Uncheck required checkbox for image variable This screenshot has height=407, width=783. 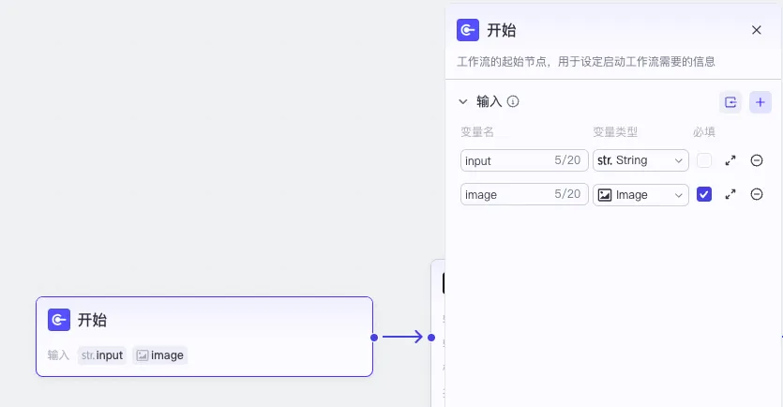703,194
